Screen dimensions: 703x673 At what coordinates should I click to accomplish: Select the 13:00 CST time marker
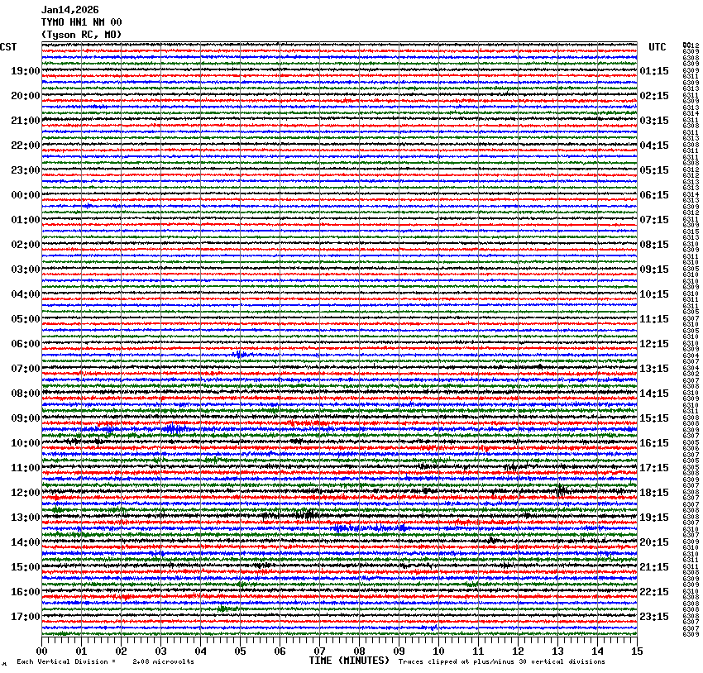click(x=25, y=518)
